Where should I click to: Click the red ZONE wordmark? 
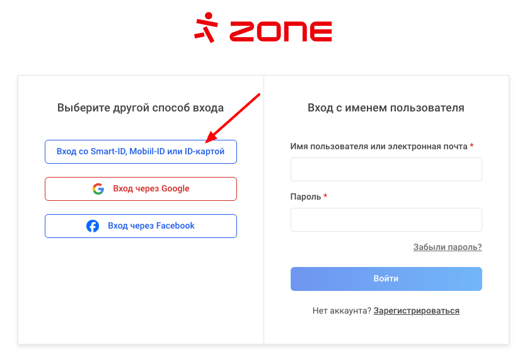point(281,31)
